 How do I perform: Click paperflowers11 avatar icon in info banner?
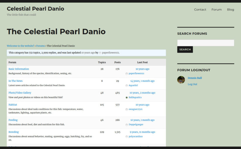coord(100,53)
